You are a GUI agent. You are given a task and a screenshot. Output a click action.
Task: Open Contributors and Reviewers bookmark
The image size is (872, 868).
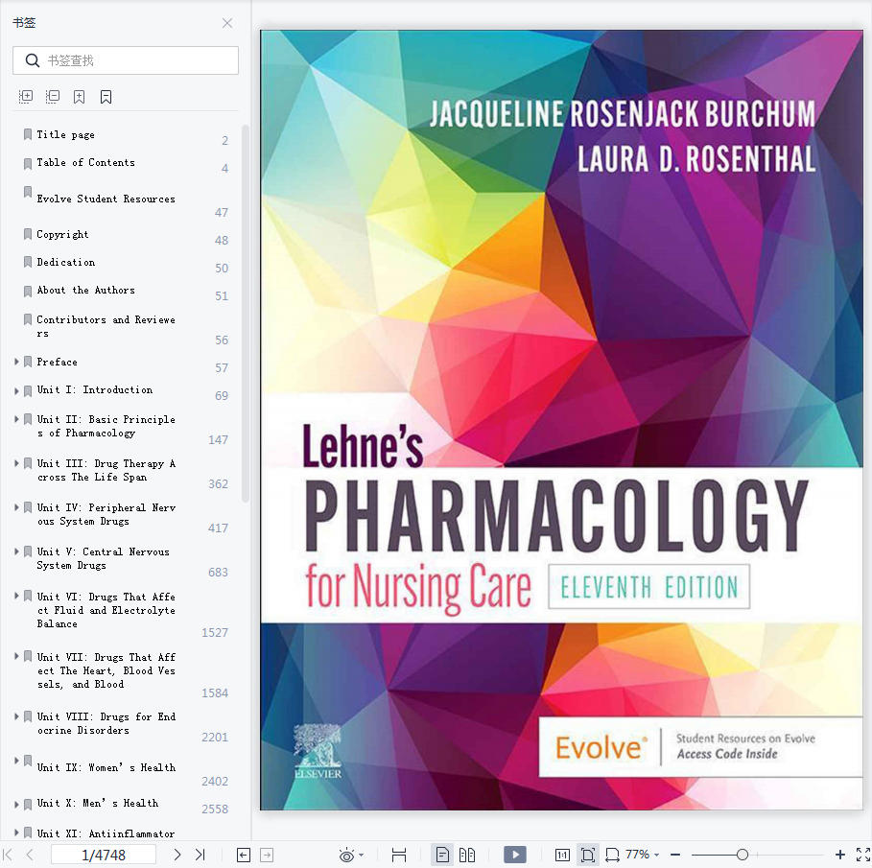(x=106, y=326)
